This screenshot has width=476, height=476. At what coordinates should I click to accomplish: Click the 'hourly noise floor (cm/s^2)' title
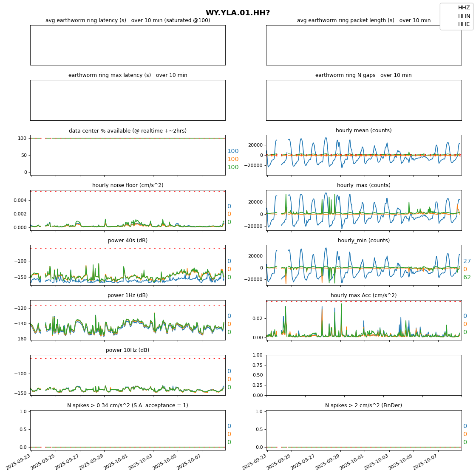[x=127, y=185]
